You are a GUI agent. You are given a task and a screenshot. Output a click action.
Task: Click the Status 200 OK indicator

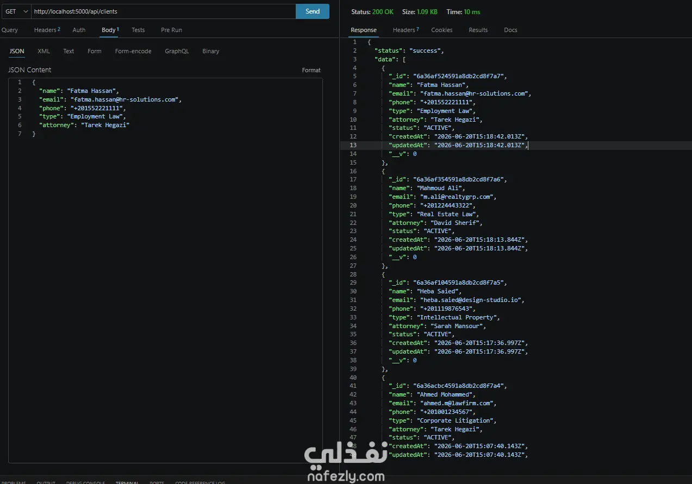click(372, 11)
